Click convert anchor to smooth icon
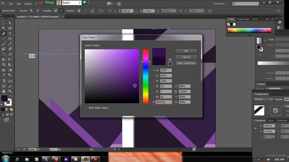289x162 pixels. tap(38, 11)
